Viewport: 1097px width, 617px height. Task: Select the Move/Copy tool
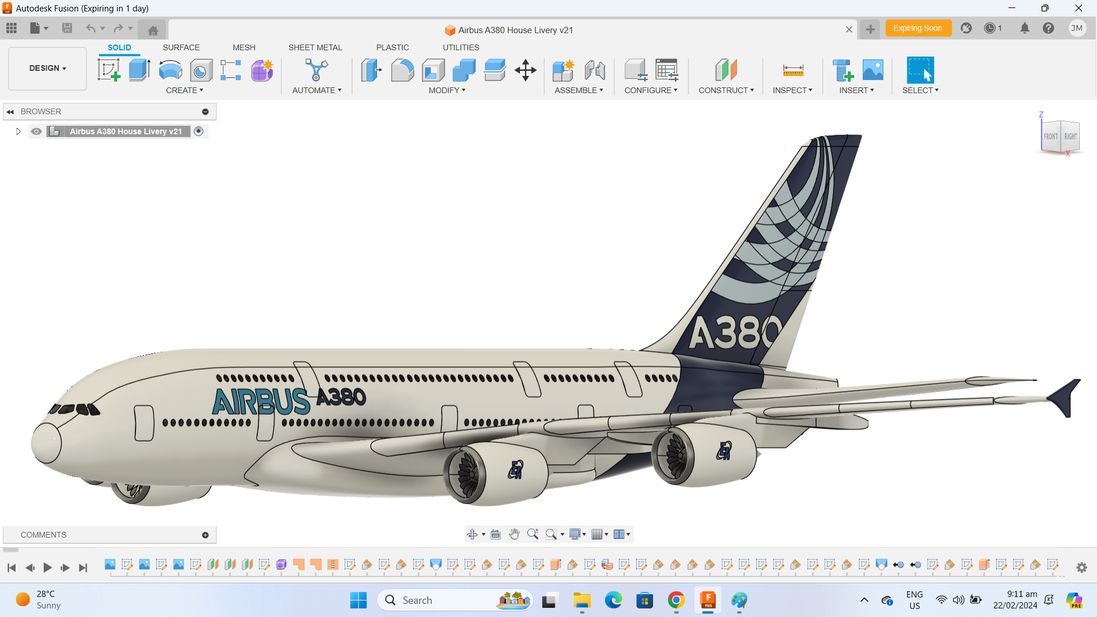pos(525,70)
